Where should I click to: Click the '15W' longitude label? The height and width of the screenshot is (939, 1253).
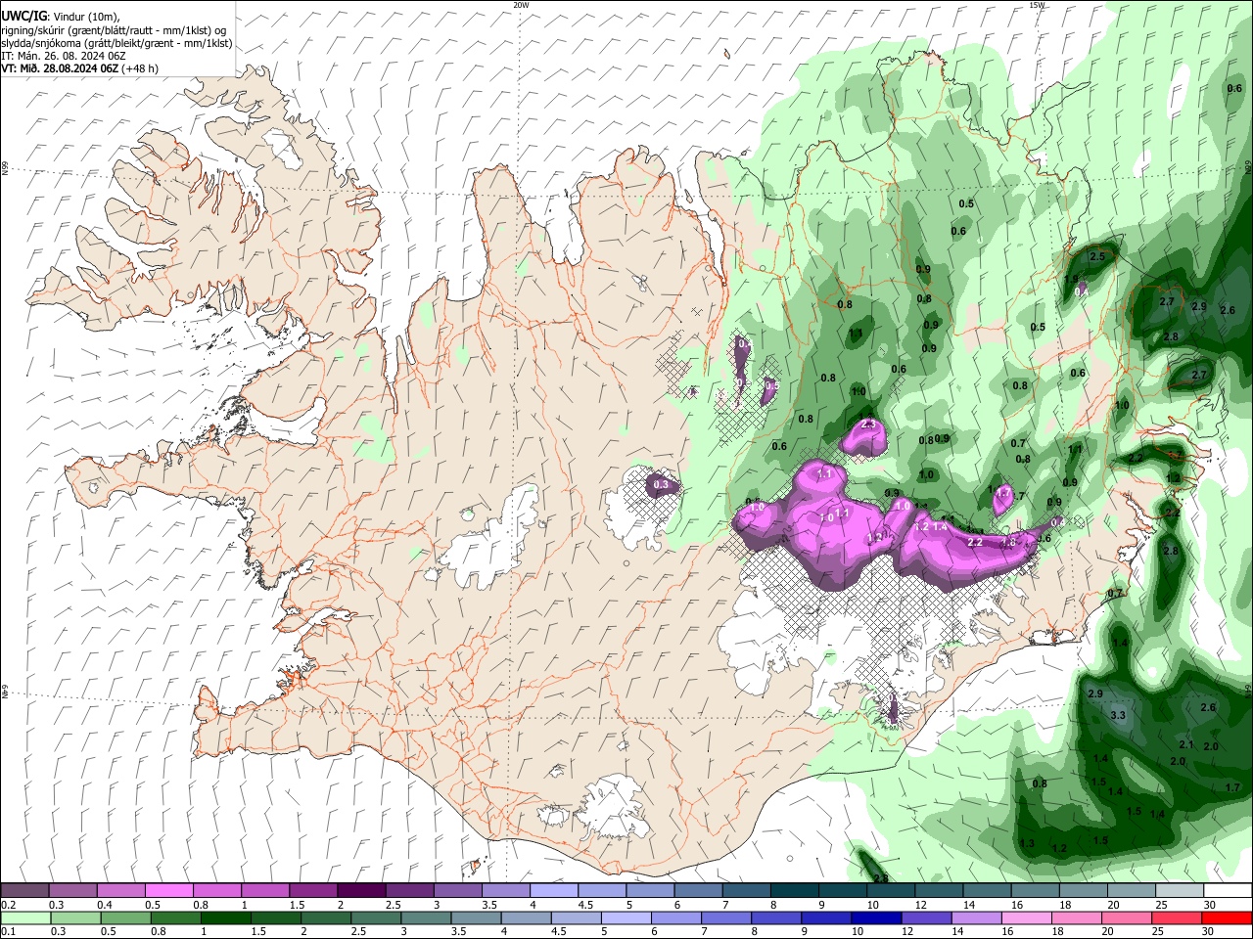[x=1037, y=5]
